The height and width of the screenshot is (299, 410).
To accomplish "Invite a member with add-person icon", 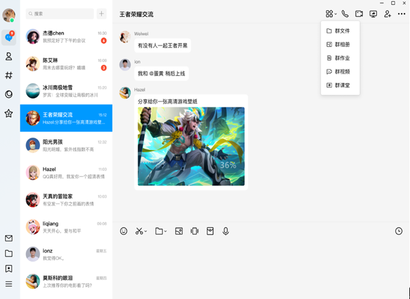I will (x=388, y=14).
